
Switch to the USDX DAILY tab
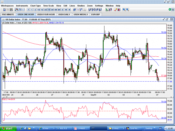64,15
